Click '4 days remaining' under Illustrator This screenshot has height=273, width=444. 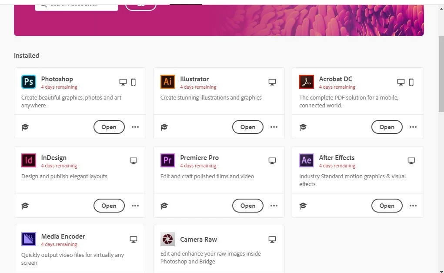[198, 87]
